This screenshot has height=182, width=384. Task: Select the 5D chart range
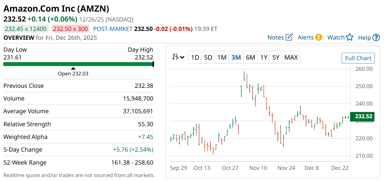tap(208, 57)
